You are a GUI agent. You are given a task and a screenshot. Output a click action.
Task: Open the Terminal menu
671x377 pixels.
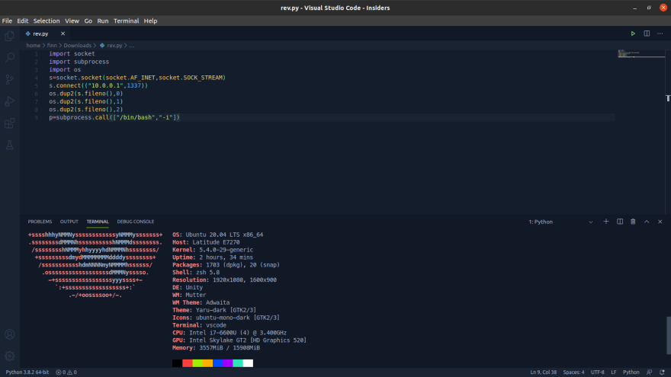(x=127, y=21)
